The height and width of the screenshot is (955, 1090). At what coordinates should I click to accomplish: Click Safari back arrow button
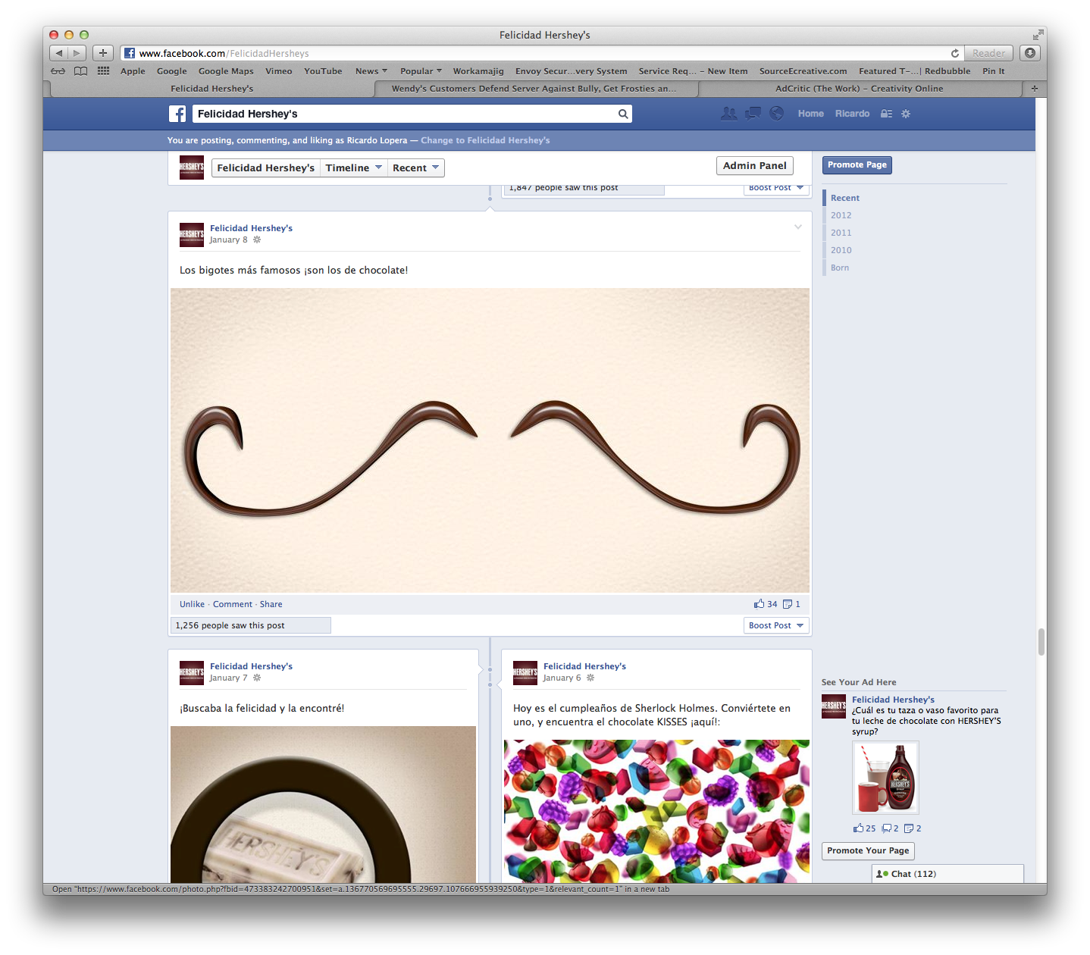pyautogui.click(x=59, y=53)
